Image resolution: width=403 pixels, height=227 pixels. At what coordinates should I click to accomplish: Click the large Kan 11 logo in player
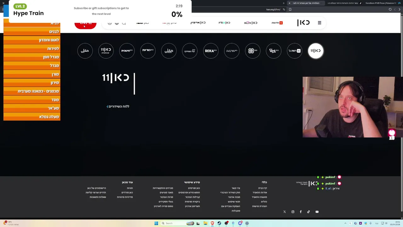116,78
